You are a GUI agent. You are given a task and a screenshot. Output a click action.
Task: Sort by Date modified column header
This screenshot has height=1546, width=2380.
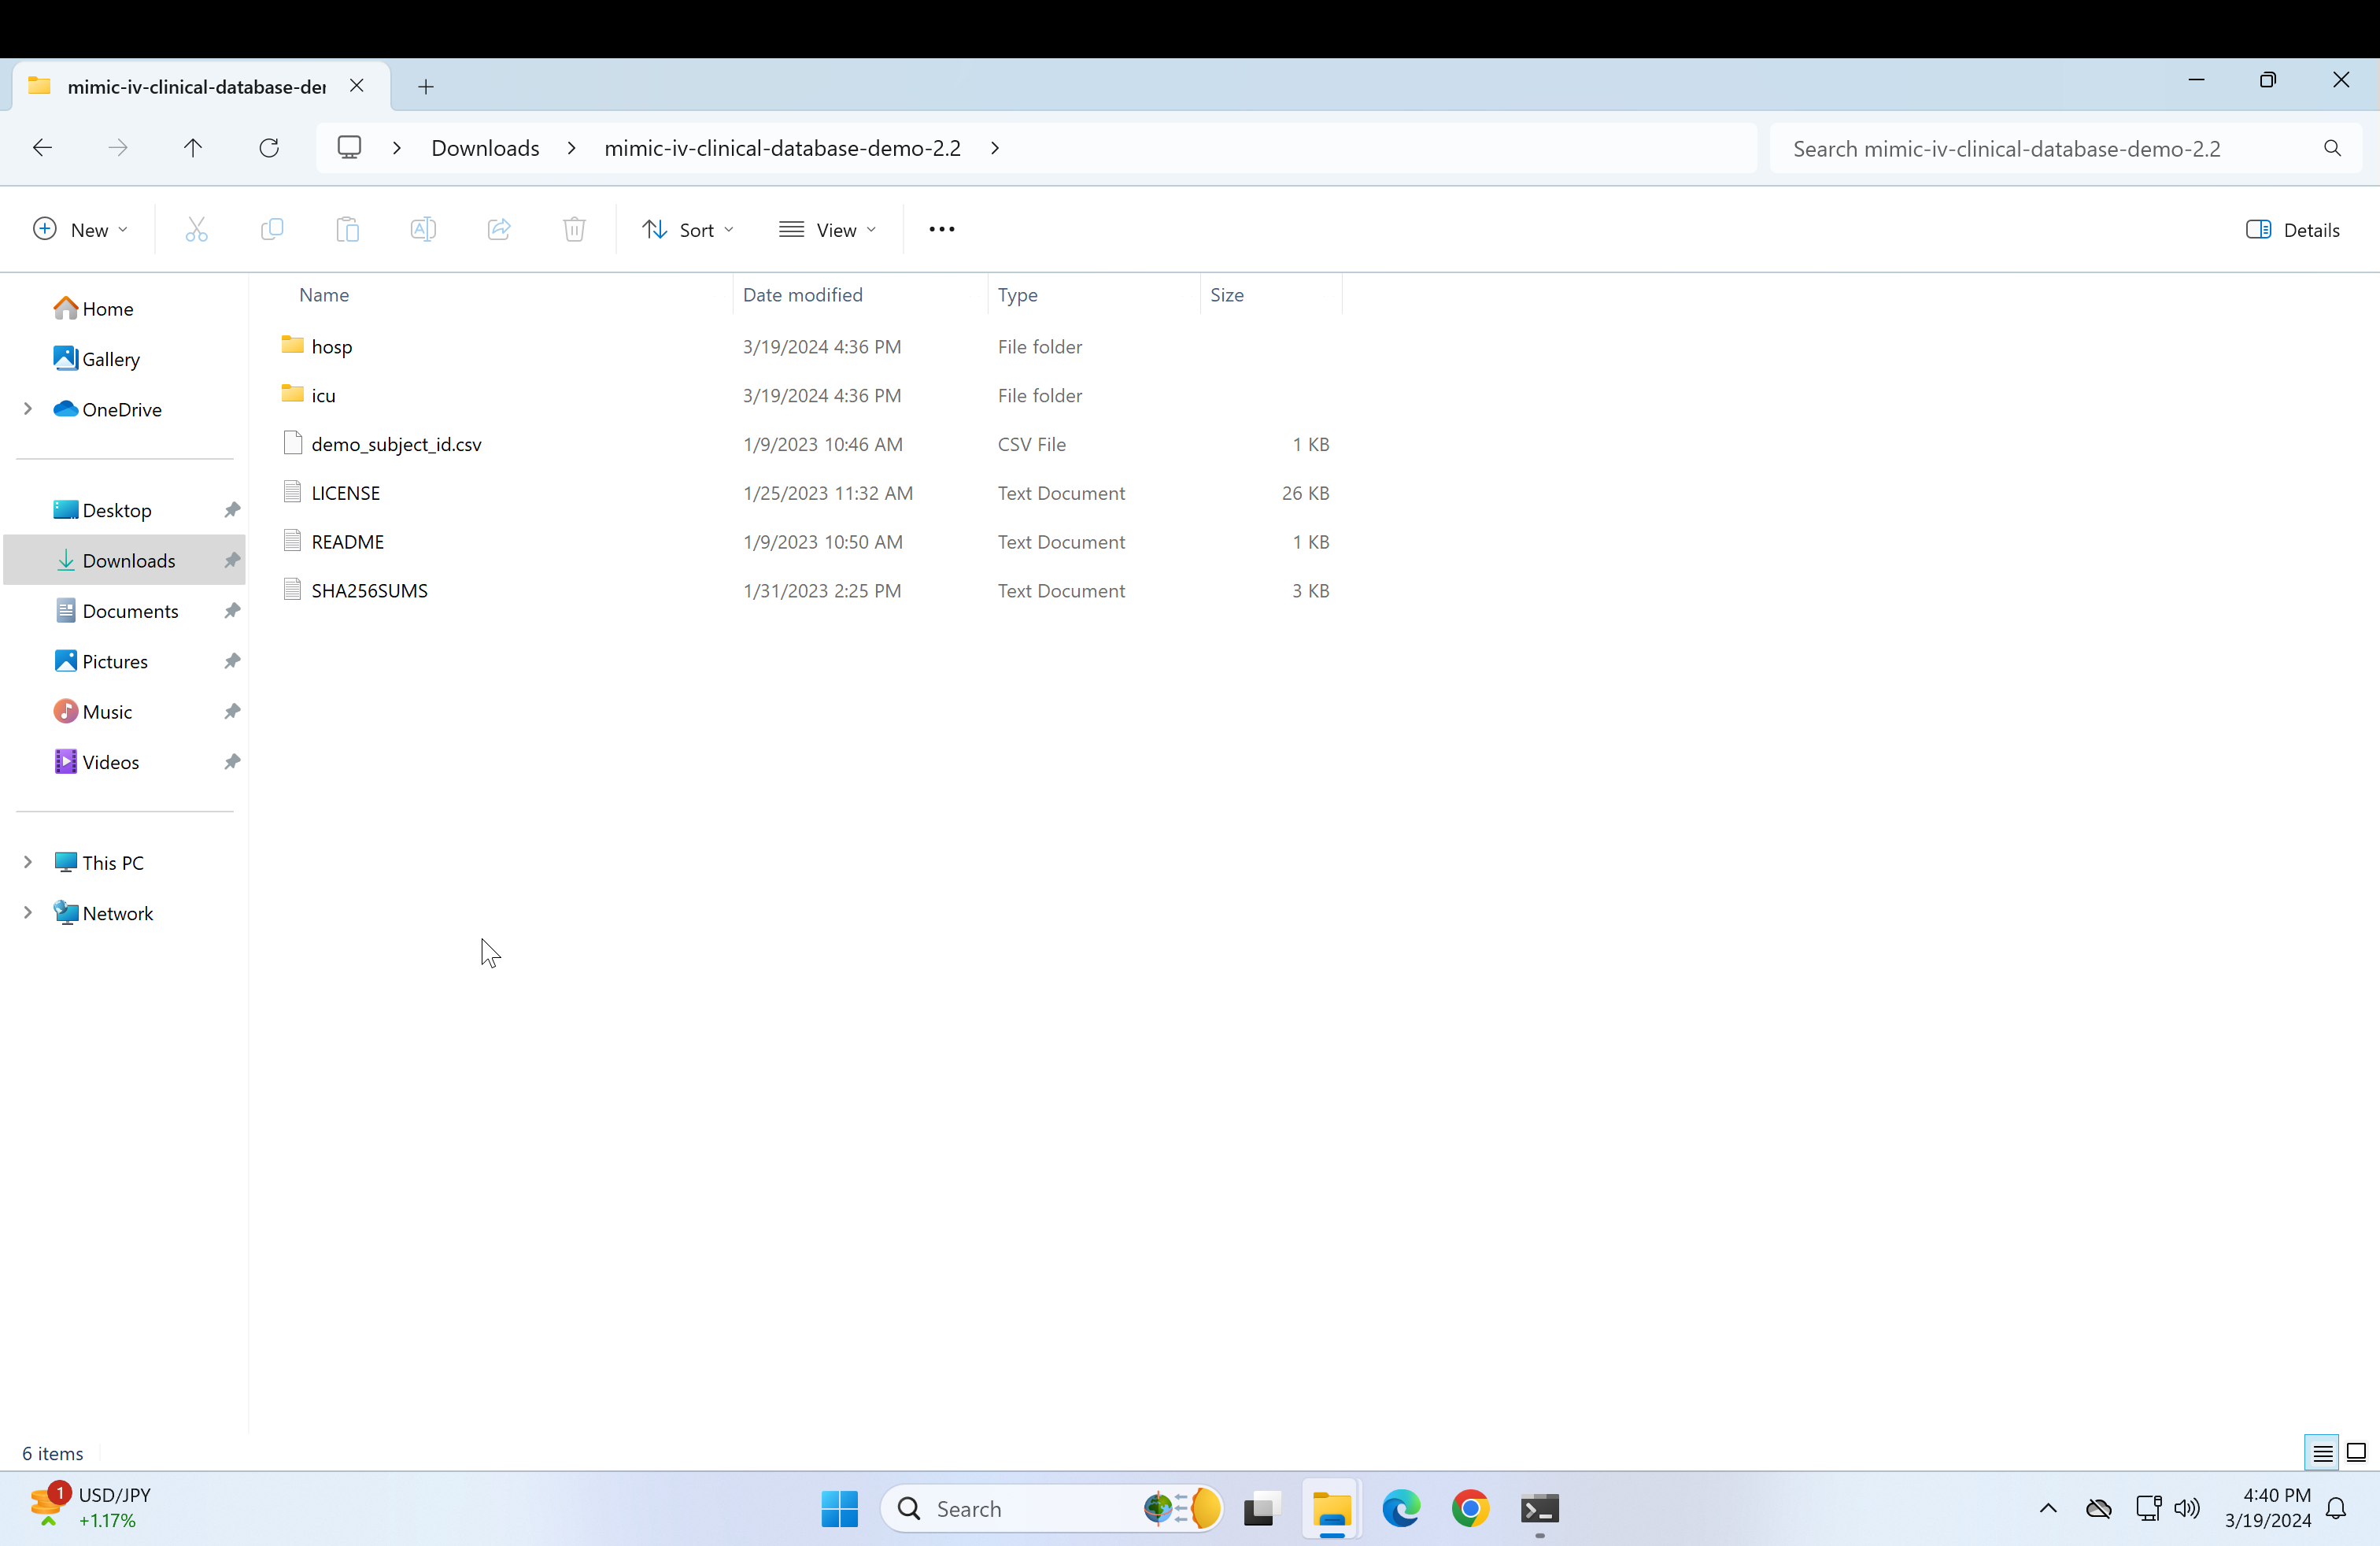(802, 295)
